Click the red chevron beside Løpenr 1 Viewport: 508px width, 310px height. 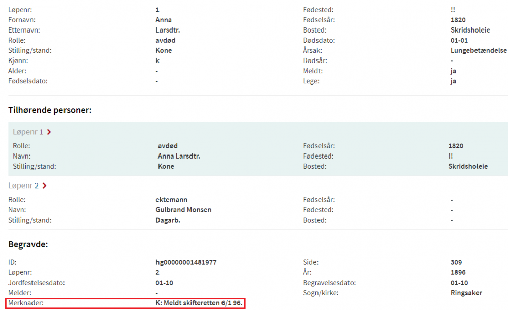(x=49, y=132)
